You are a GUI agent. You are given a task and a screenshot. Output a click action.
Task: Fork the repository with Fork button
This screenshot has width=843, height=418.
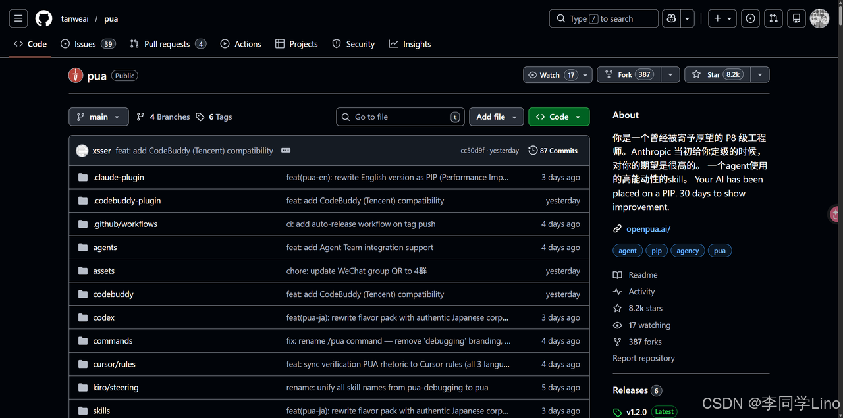(628, 75)
